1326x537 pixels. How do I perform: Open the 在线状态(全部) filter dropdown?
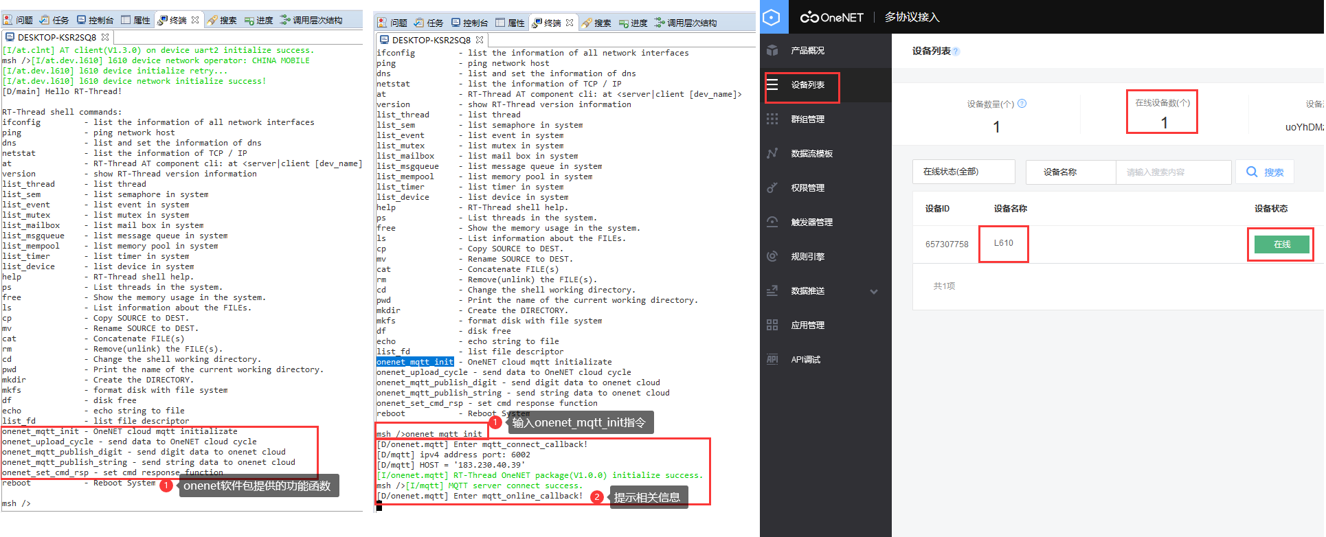point(964,172)
